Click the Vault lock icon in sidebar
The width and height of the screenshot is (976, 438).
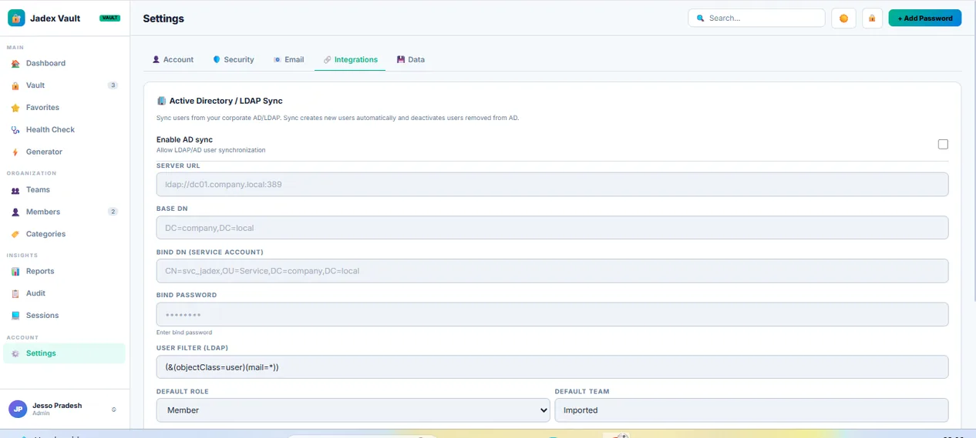point(15,86)
